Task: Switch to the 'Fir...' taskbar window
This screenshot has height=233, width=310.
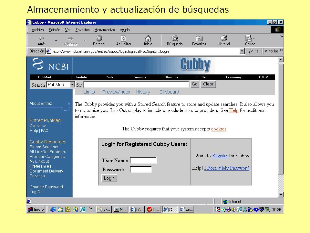Action: (x=153, y=209)
